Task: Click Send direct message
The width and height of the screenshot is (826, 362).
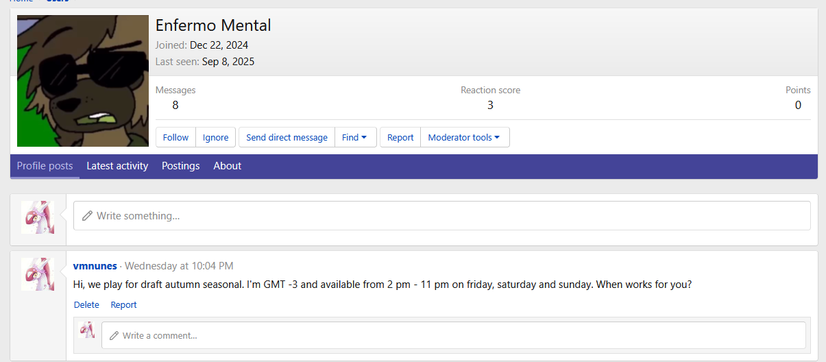Action: point(287,137)
